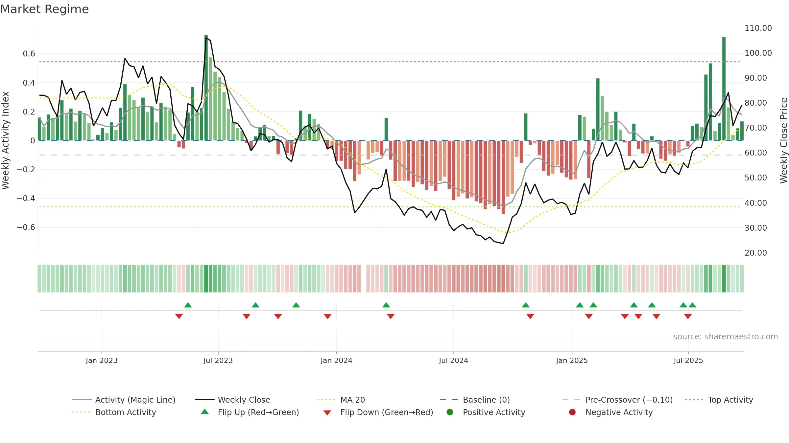Screen dimensions: 789x443
Task: Click the 110.00 price axis label
Action: 758,28
